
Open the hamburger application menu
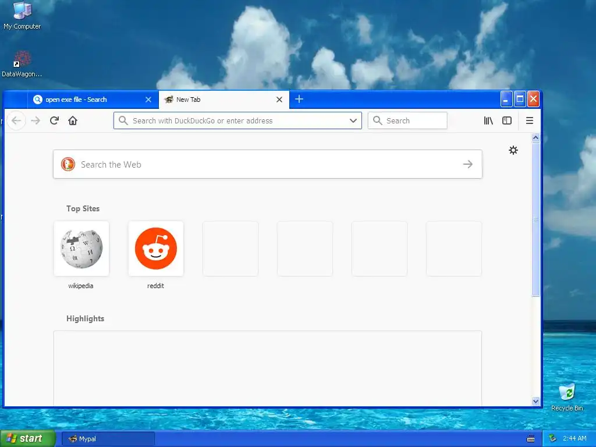point(530,121)
